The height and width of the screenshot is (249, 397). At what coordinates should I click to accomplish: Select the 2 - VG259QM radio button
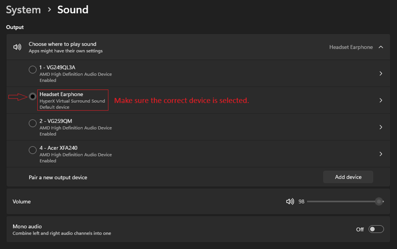(33, 123)
